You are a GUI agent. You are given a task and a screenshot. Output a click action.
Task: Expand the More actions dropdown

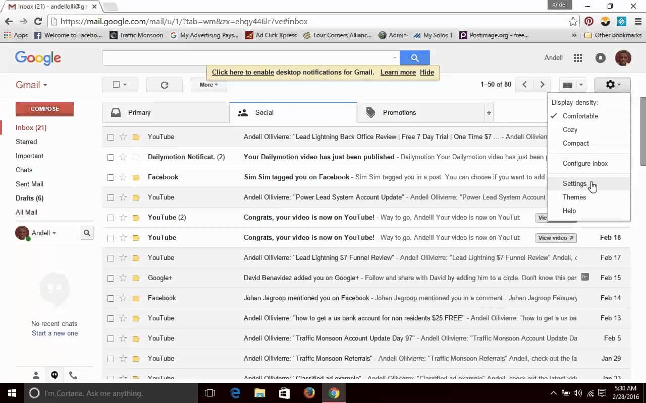[208, 85]
